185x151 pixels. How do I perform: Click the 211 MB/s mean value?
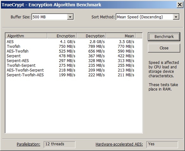(x=126, y=75)
